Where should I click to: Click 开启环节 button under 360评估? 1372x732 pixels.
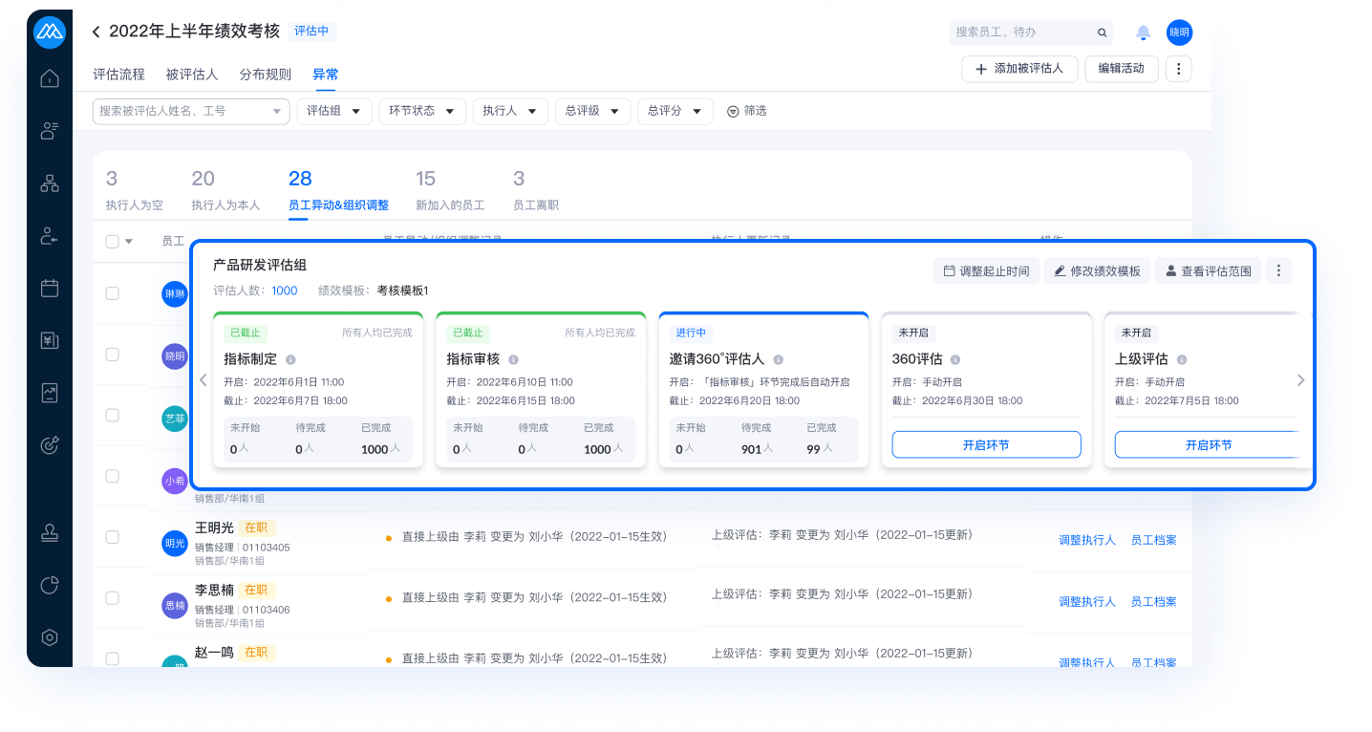pyautogui.click(x=986, y=444)
